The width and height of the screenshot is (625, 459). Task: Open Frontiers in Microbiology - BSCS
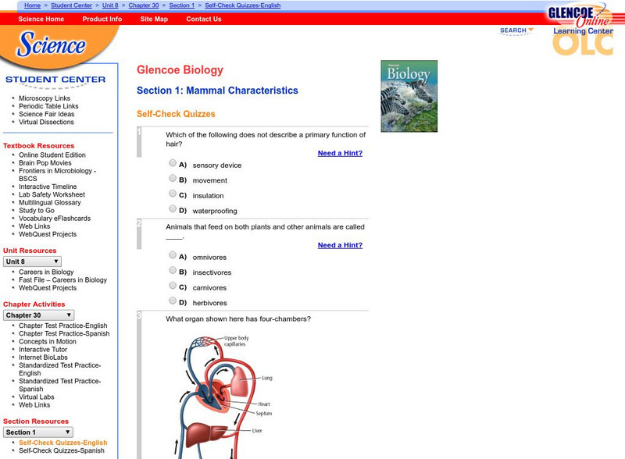[57, 175]
